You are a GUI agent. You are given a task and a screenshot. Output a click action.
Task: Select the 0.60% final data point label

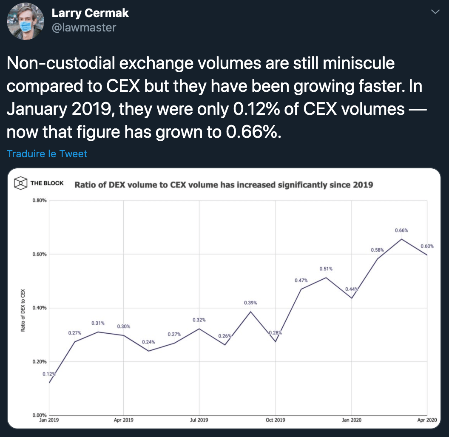pyautogui.click(x=426, y=246)
